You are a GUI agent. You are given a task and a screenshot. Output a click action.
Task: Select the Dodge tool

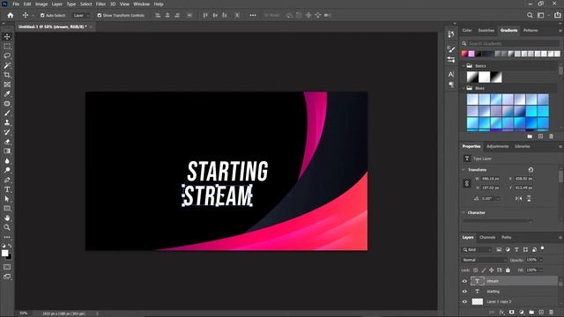click(x=7, y=170)
